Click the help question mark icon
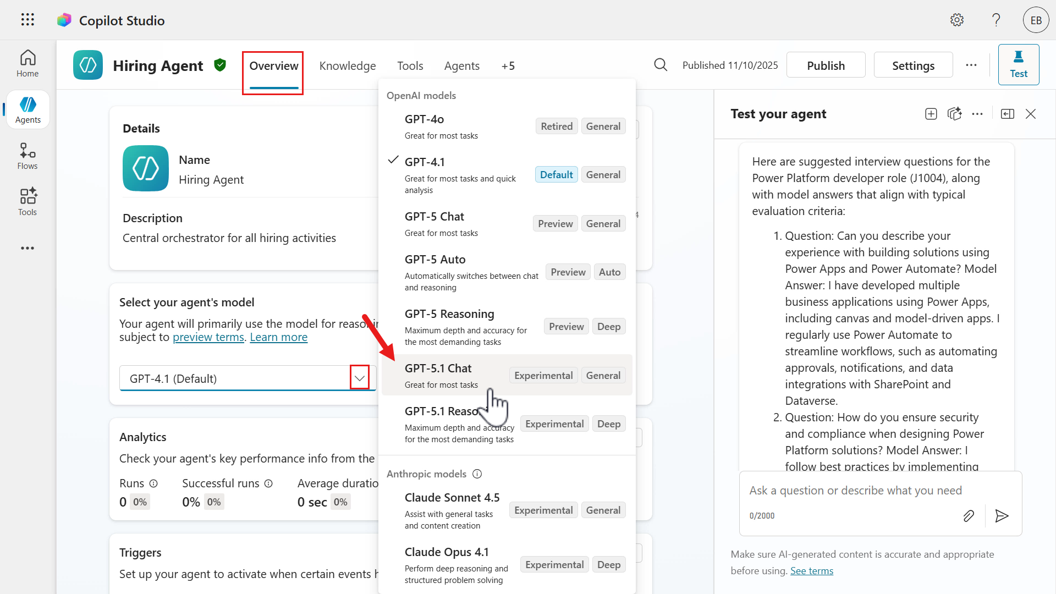This screenshot has width=1056, height=594. coord(996,20)
